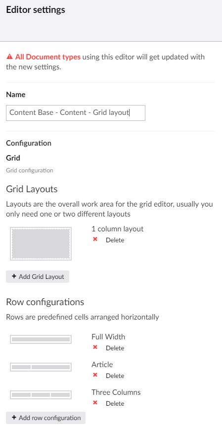Delete the Article row configuration
222x431 pixels.
point(115,376)
